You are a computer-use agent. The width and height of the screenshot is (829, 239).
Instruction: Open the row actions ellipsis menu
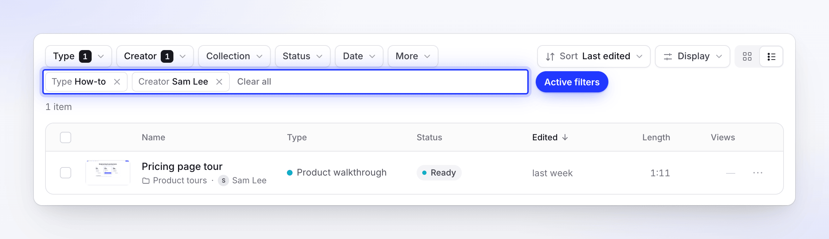coord(758,173)
